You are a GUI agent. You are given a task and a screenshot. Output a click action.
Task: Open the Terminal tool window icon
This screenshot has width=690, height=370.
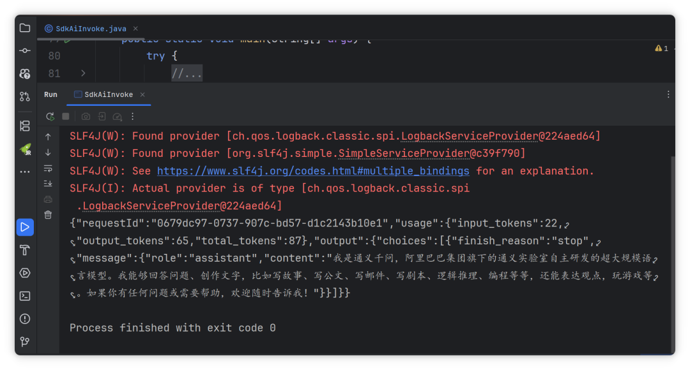(x=25, y=296)
